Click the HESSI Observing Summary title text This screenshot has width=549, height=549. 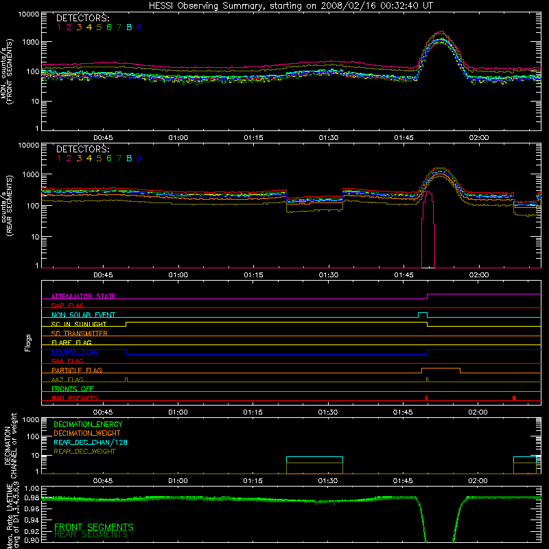point(290,6)
